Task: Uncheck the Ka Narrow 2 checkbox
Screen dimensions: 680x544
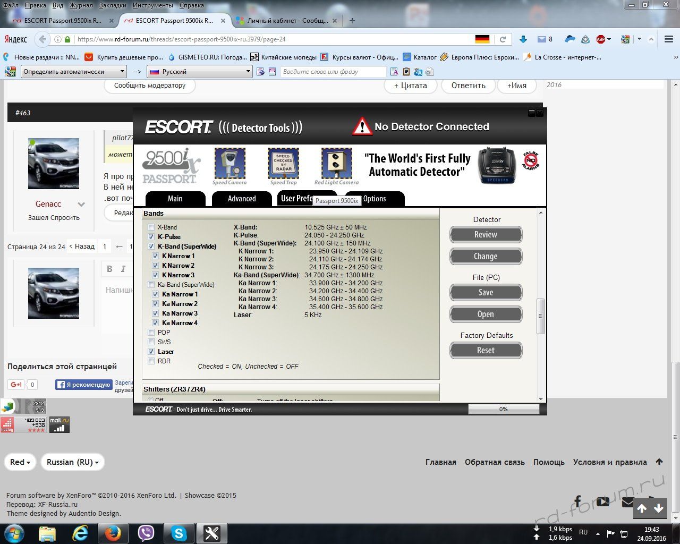Action: (156, 304)
